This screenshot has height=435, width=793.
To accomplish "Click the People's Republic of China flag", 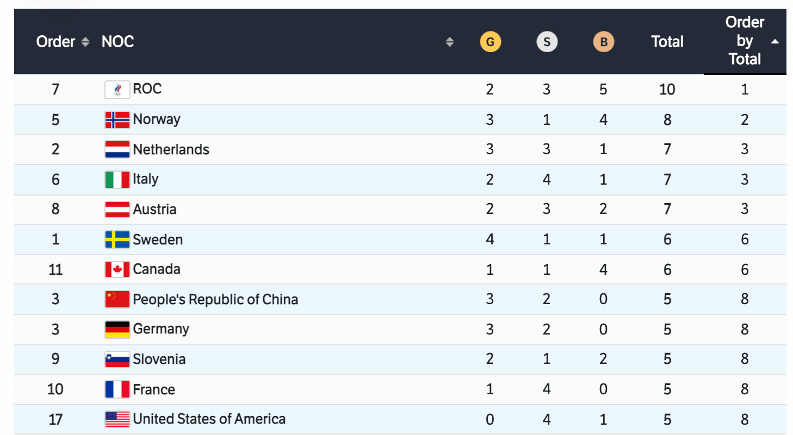I will (x=117, y=299).
